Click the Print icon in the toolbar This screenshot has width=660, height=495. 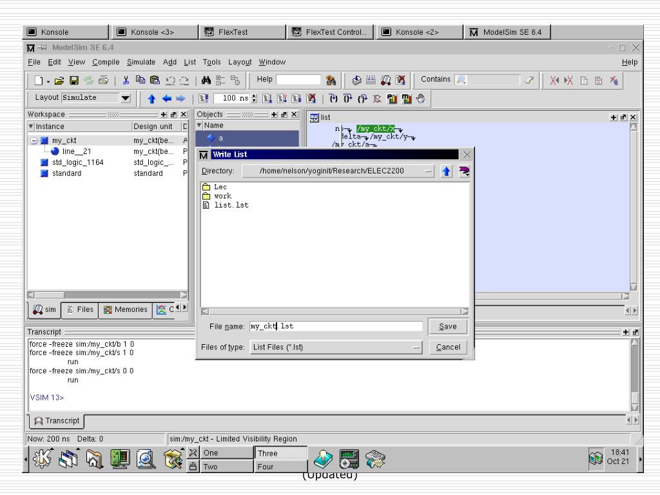coord(103,81)
